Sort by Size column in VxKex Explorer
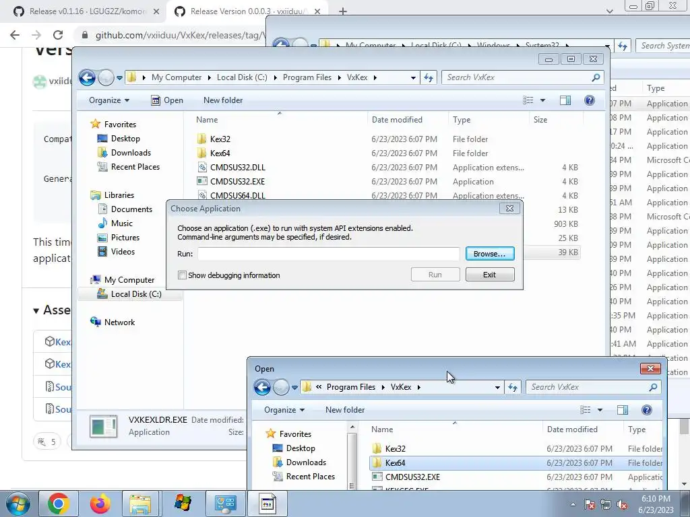Viewport: 690px width, 517px height. (540, 120)
